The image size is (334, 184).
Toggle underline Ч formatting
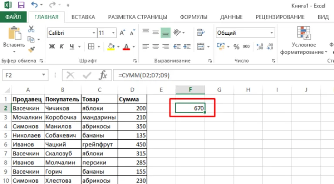pos(72,47)
